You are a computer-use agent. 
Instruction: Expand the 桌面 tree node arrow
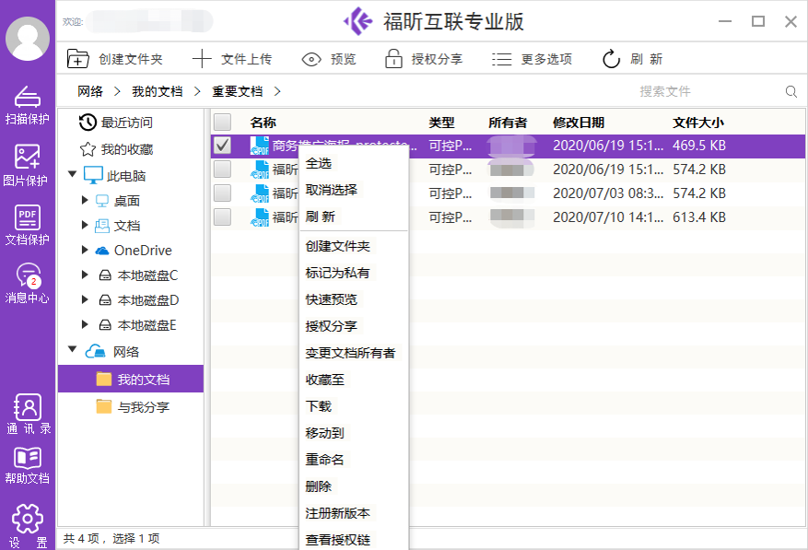coord(85,200)
